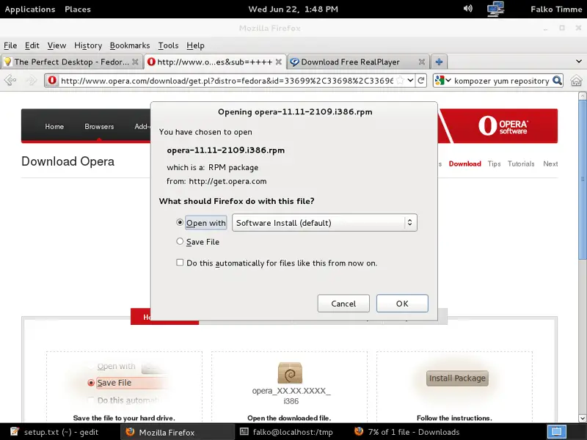Open the search engine selector dropdown

coord(443,81)
